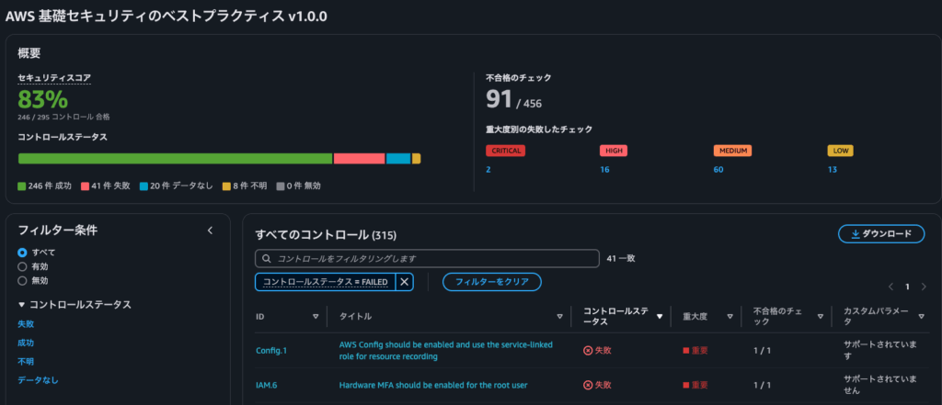Click CRITICAL failed checks count 2
This screenshot has width=942, height=405.
point(488,170)
